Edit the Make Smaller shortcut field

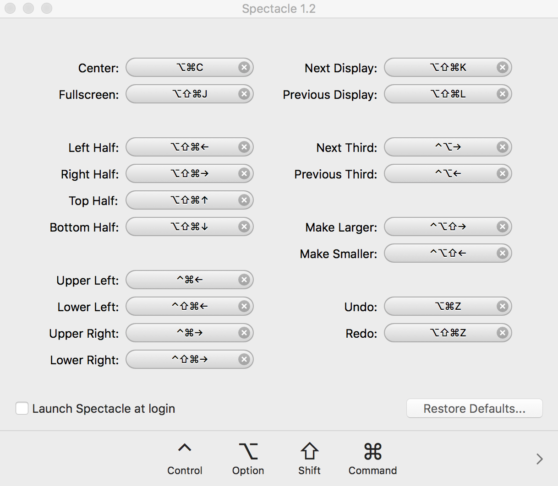pos(442,254)
